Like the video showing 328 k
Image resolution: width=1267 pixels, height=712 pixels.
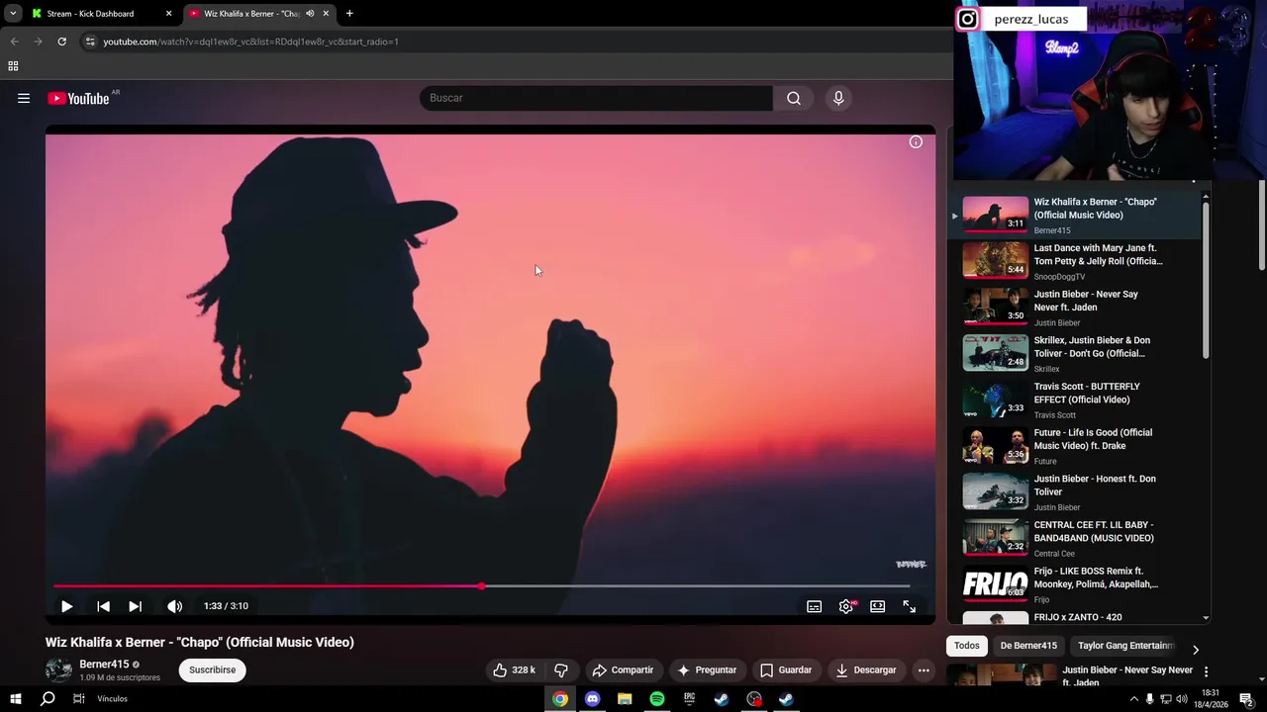coord(514,670)
